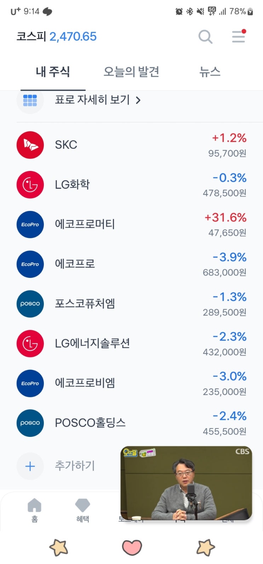
Task: Open the CBS floating video thumbnail
Action: click(x=186, y=483)
